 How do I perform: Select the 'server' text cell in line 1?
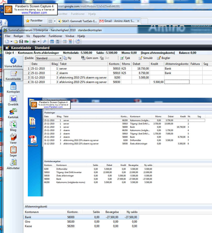83,69
